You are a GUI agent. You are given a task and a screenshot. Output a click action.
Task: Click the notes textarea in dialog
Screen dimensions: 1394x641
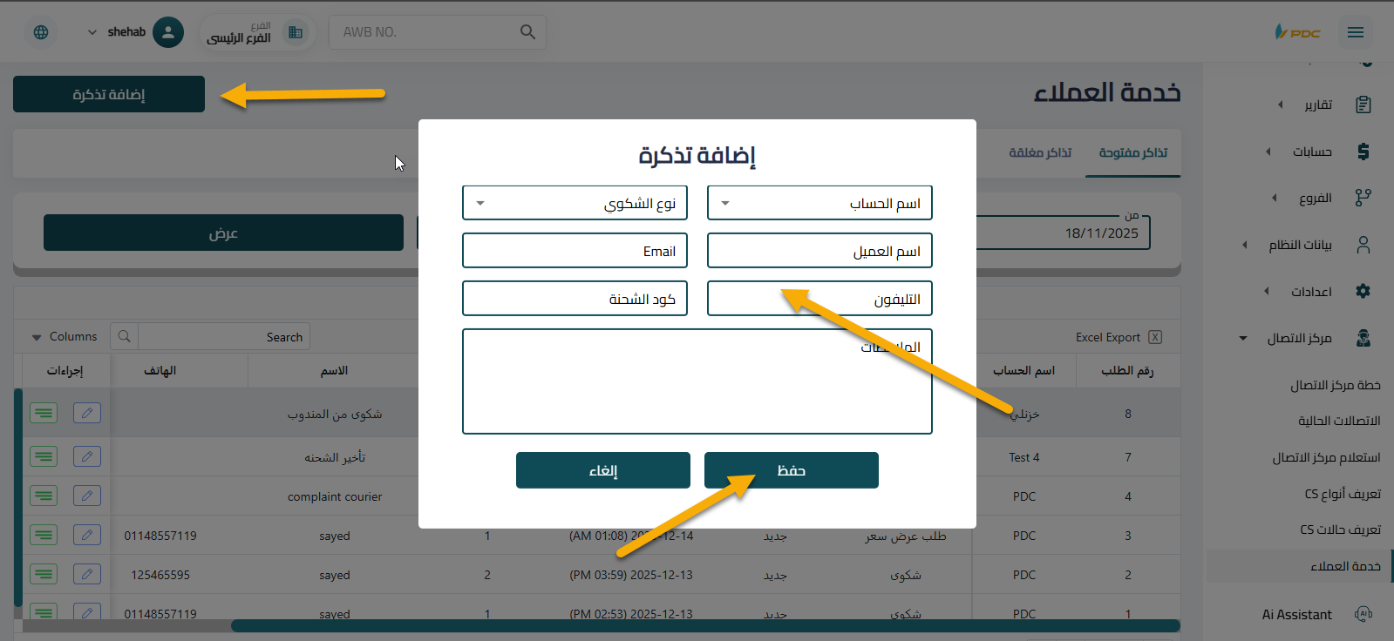pyautogui.click(x=697, y=381)
